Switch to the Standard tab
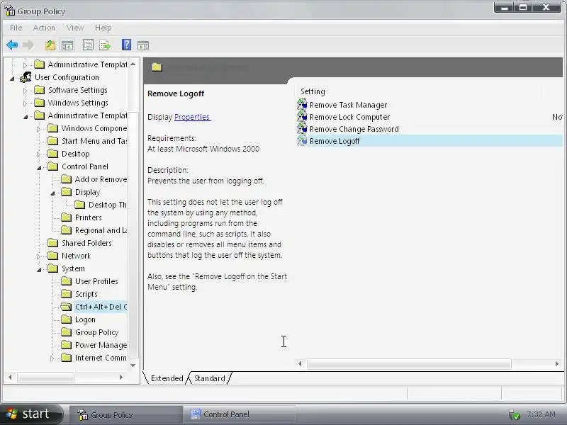The image size is (567, 425). coord(209,378)
